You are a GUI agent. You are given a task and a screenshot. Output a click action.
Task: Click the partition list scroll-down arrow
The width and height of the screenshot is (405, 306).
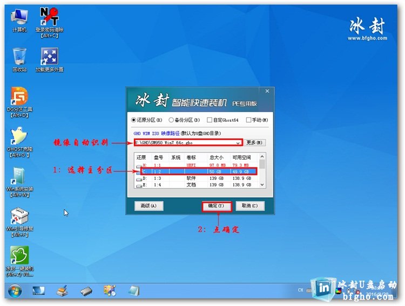[262, 185]
